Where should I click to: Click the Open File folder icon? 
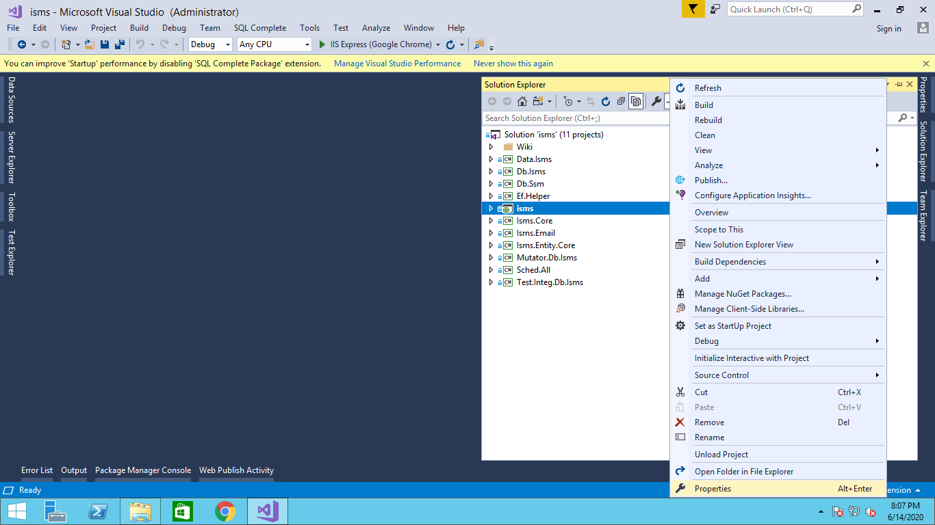click(x=89, y=44)
